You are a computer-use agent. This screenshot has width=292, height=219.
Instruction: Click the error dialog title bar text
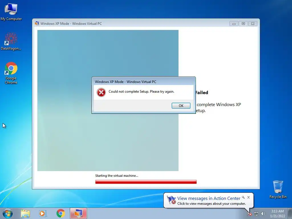pos(125,82)
